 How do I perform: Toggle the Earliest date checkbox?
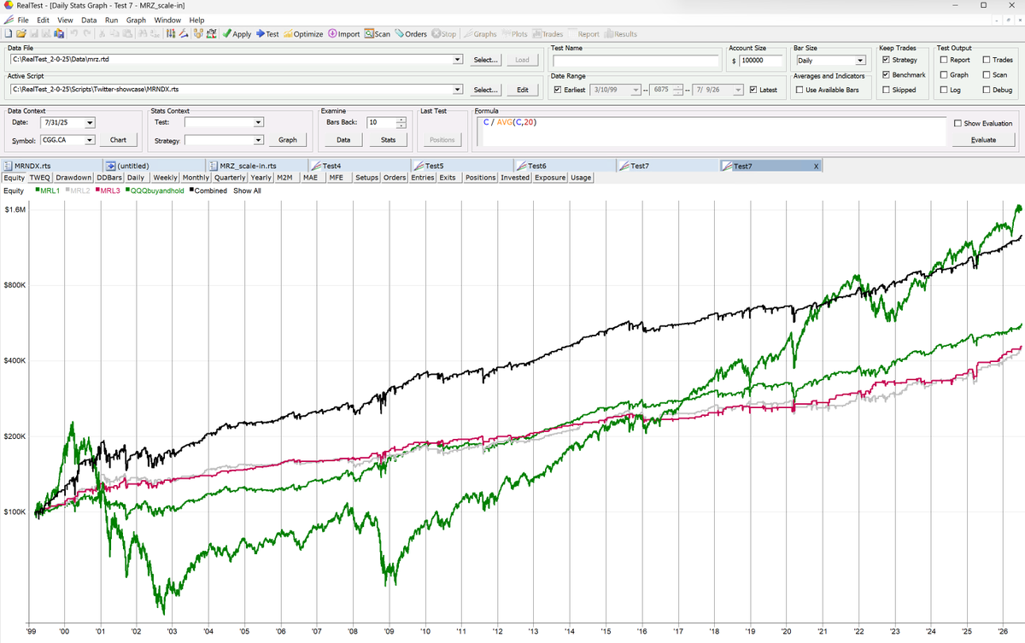tap(557, 90)
